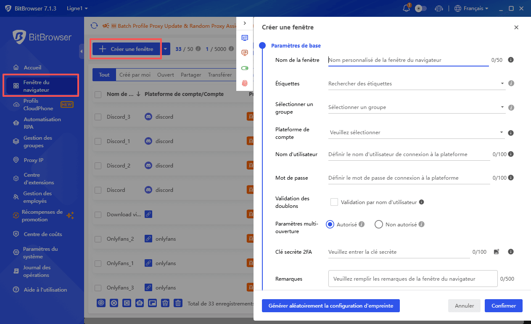The width and height of the screenshot is (531, 324).
Task: Click the info icon beside Clé secrète 2FA
Action: coord(511,252)
